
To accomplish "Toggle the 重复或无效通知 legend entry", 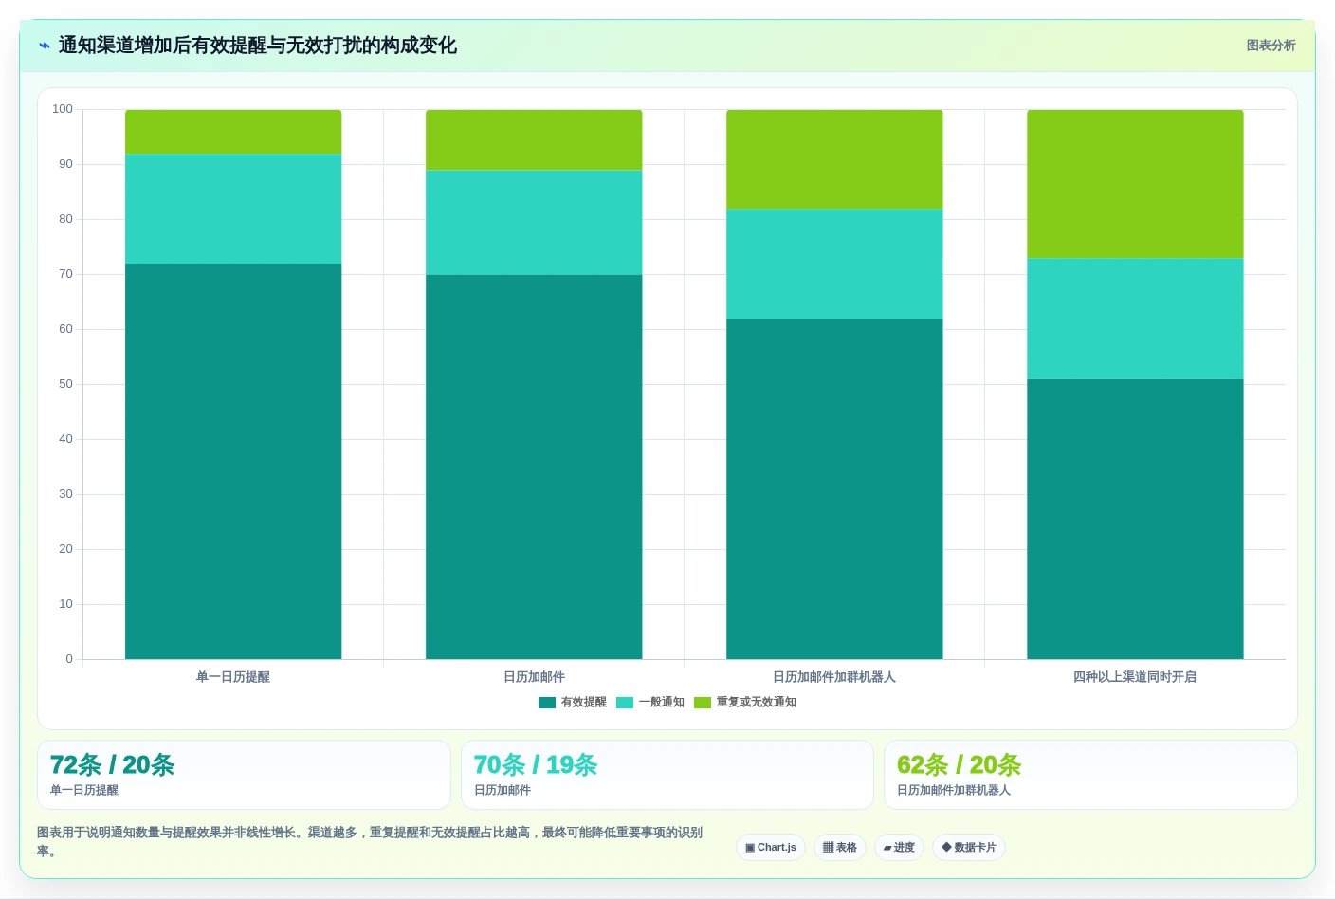I will [745, 703].
